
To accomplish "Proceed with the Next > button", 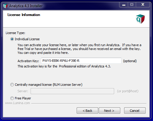I will (x=109, y=111).
